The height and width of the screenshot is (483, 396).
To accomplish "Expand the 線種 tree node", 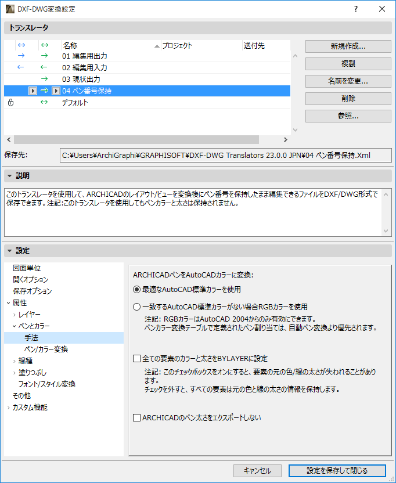I will [x=15, y=361].
